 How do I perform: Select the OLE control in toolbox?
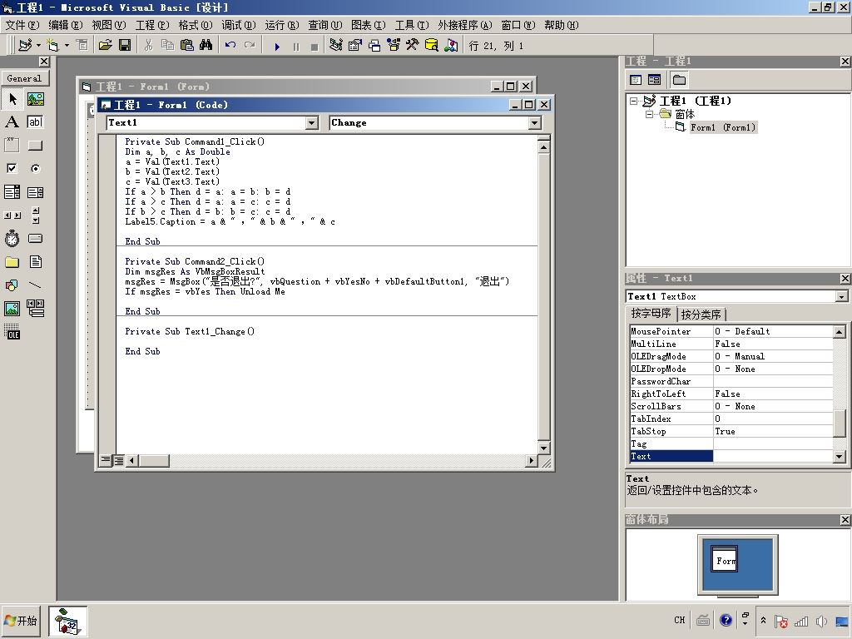point(12,334)
